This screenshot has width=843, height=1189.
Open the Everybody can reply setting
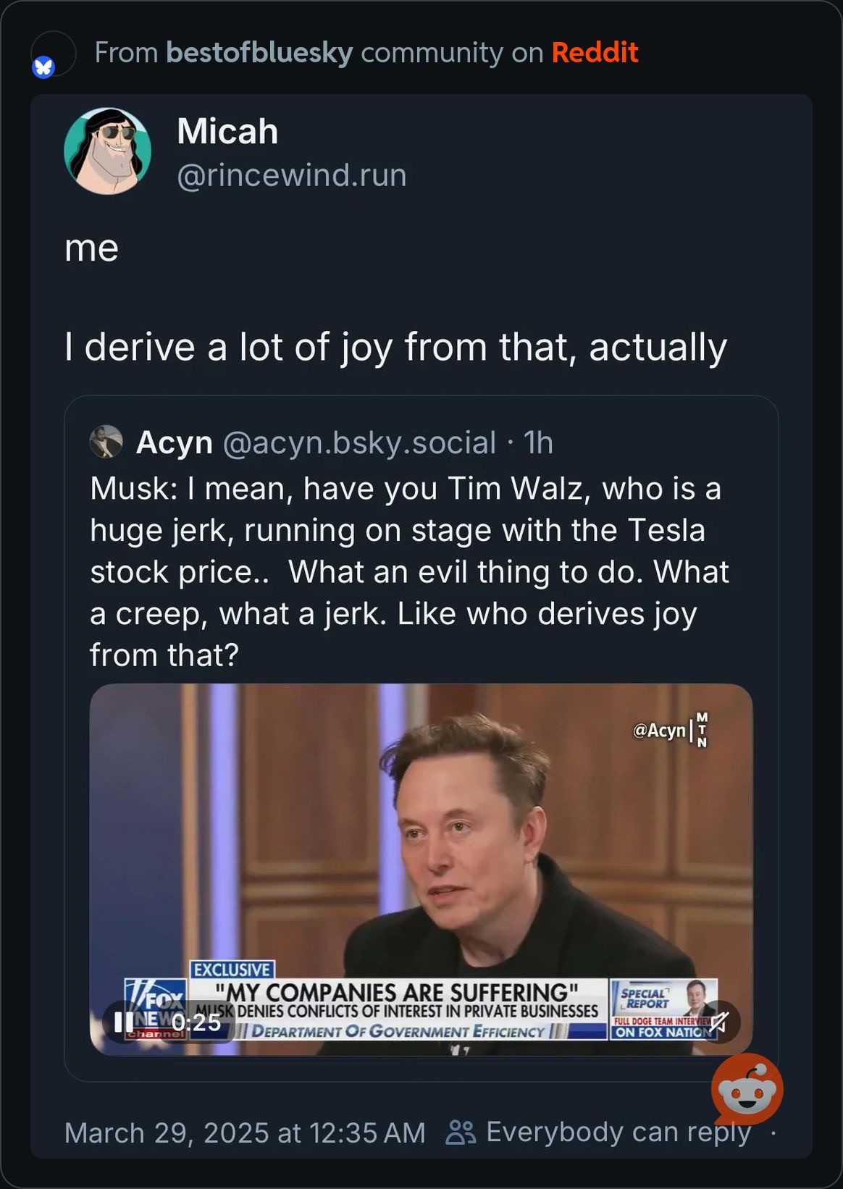pos(618,1132)
